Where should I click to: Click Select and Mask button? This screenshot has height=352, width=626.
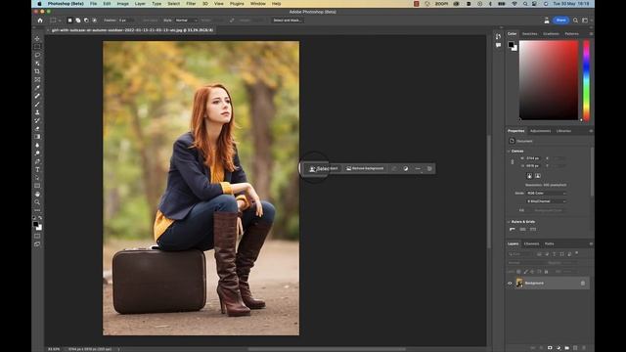pos(288,21)
